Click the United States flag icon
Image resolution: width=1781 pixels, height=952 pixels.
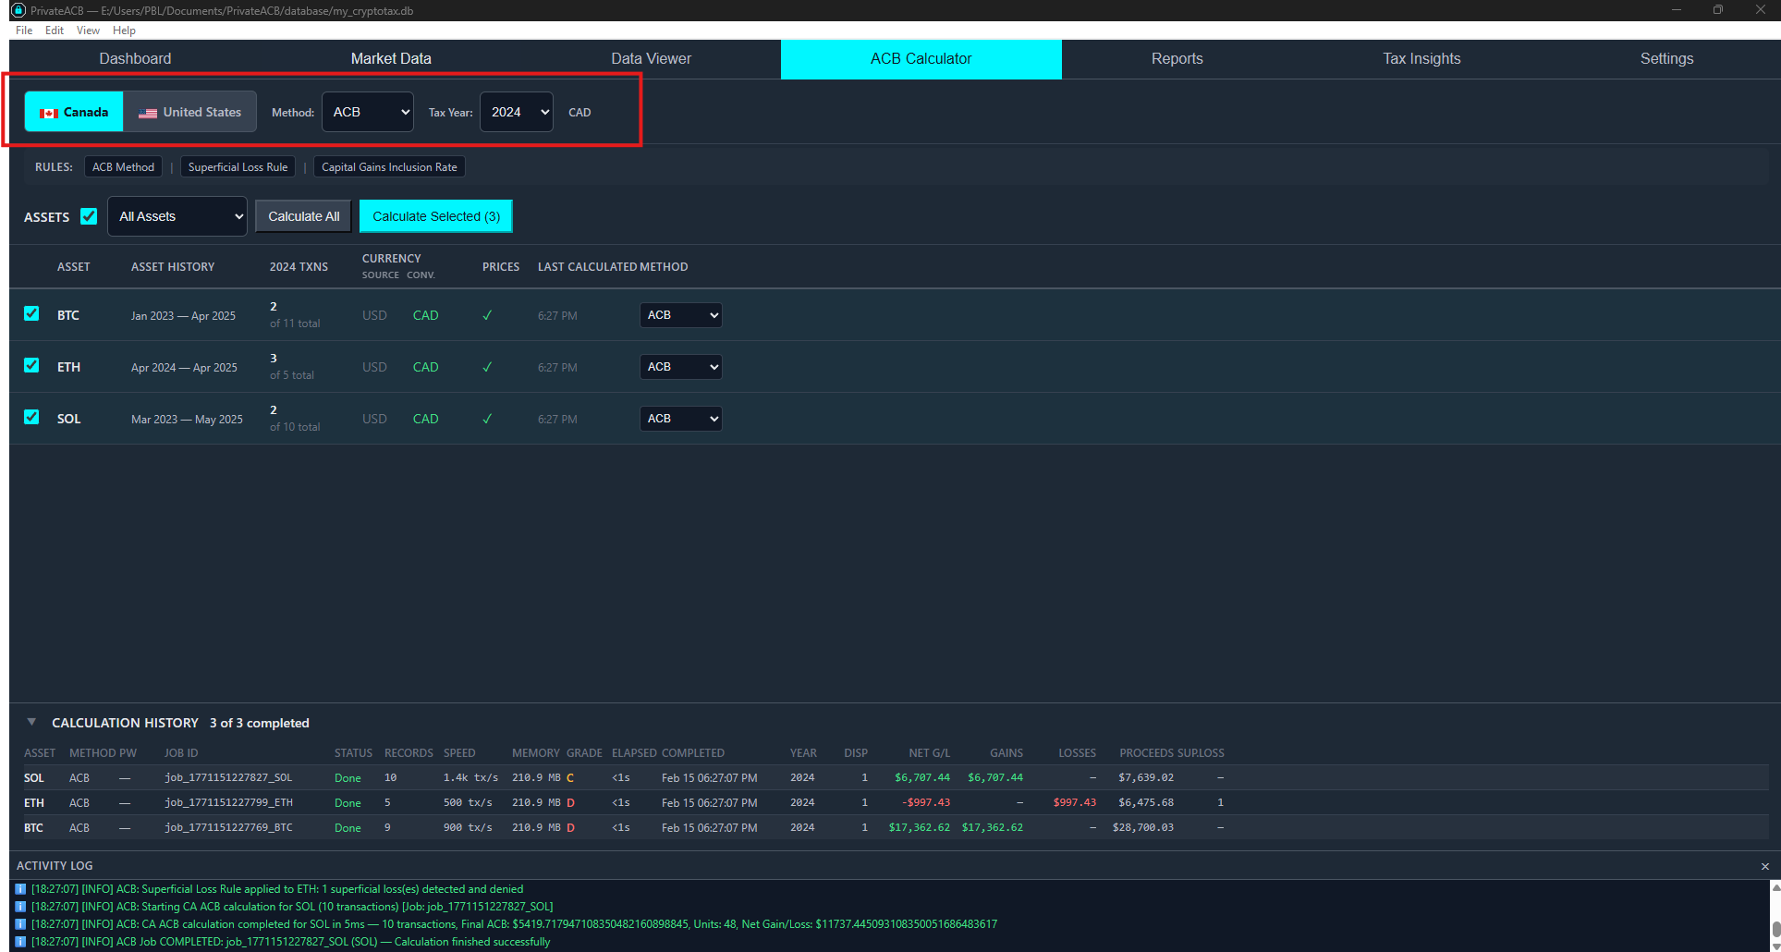pyautogui.click(x=148, y=112)
